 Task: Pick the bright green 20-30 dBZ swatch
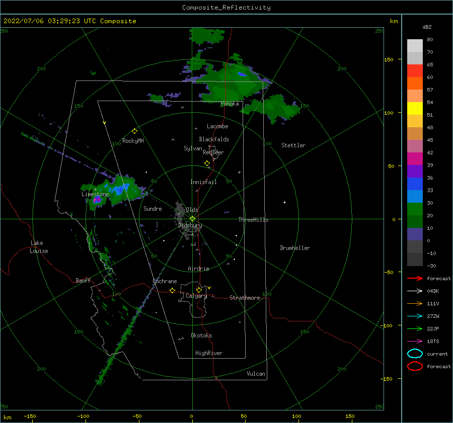coord(415,209)
